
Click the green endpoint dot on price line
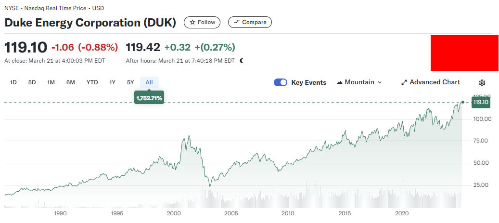point(463,102)
